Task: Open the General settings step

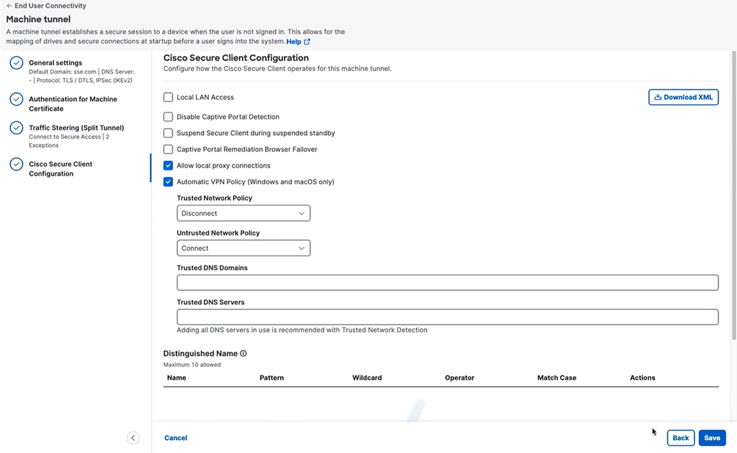Action: [x=56, y=63]
